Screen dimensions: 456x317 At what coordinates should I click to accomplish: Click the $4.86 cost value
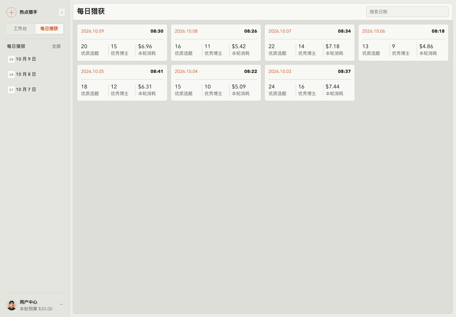click(x=426, y=46)
